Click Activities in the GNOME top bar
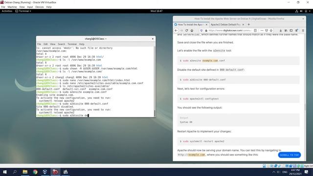 [x=7, y=11]
